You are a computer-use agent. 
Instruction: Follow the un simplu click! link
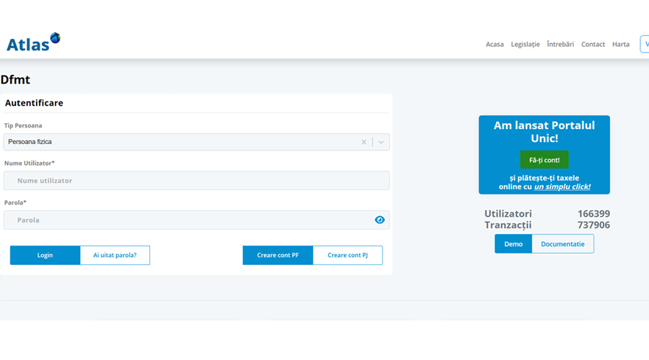[562, 187]
